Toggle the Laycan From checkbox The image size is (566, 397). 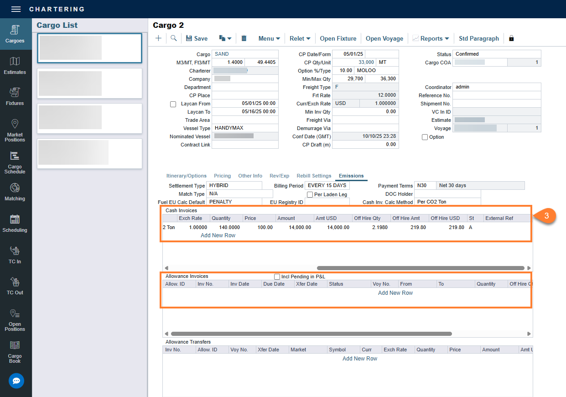coord(173,104)
